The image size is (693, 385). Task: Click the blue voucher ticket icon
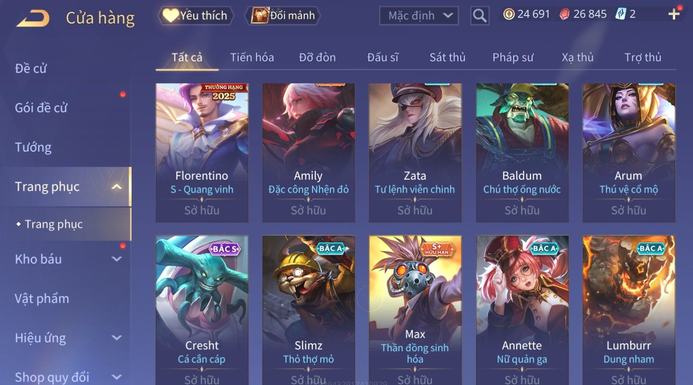click(x=621, y=14)
